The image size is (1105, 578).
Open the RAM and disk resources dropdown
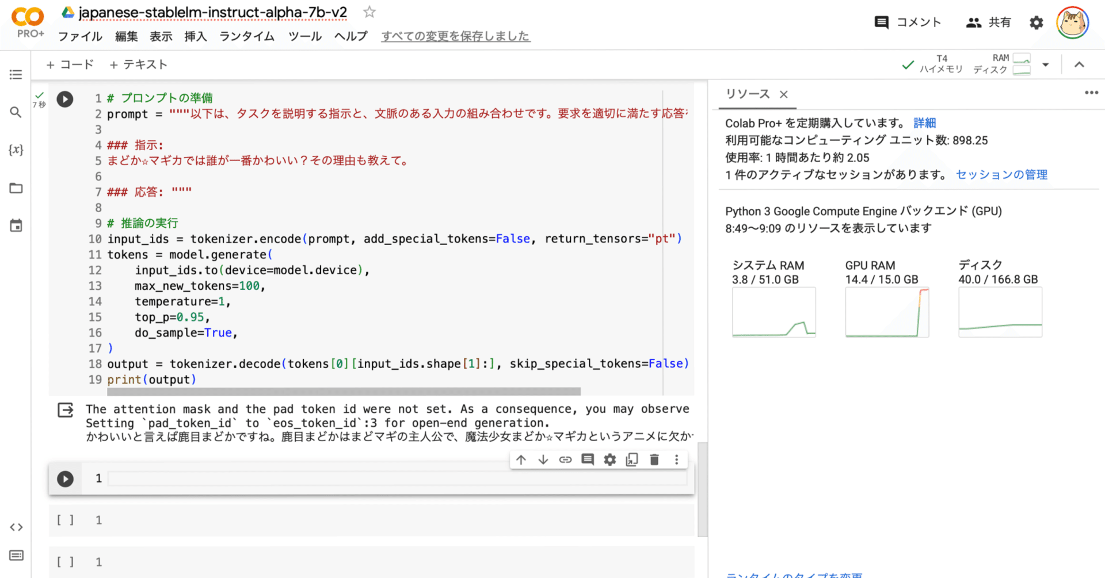1046,64
